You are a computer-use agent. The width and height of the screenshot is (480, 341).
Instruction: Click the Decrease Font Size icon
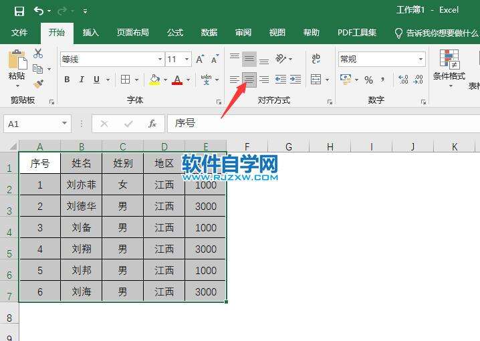[215, 59]
